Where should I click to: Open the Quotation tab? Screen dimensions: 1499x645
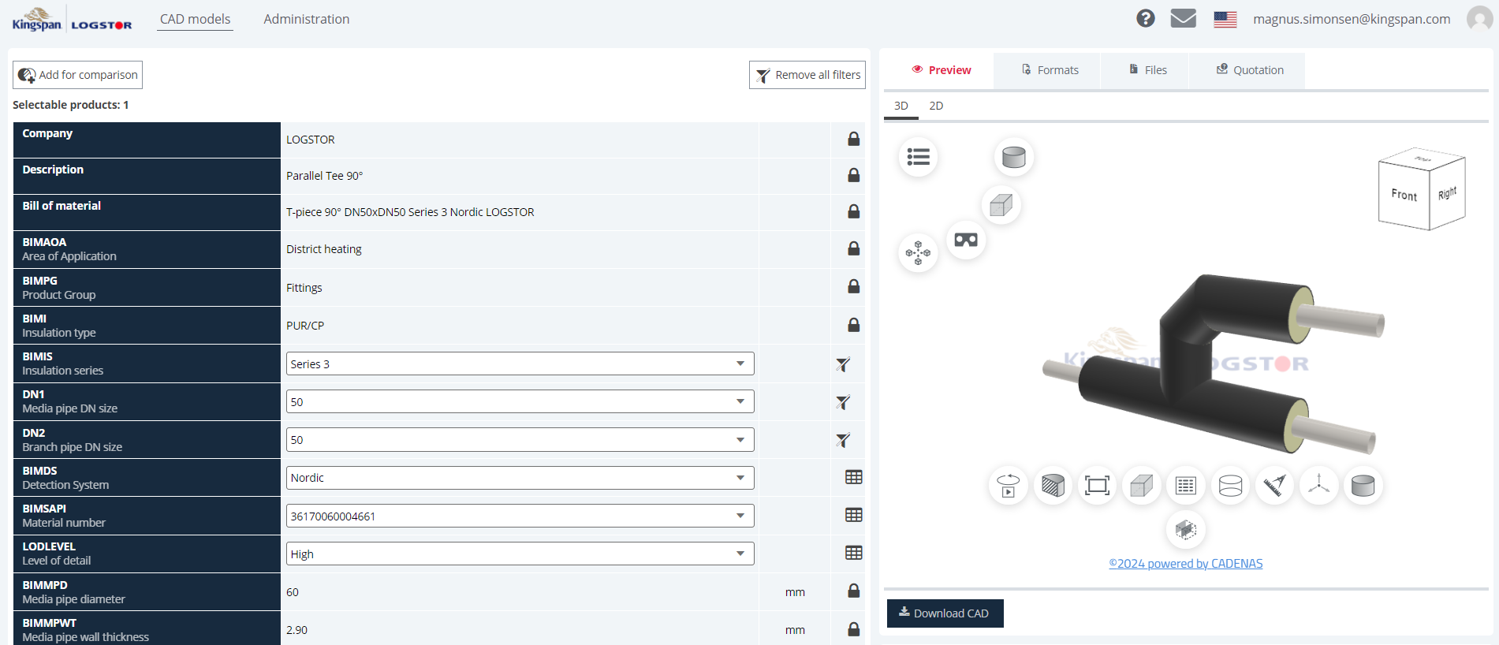pyautogui.click(x=1249, y=70)
